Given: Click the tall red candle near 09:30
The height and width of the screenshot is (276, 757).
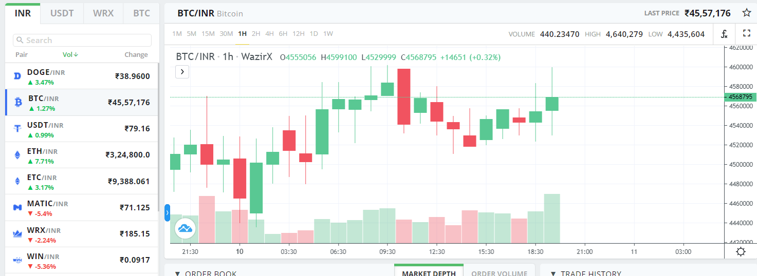Looking at the screenshot, I should click(x=404, y=96).
